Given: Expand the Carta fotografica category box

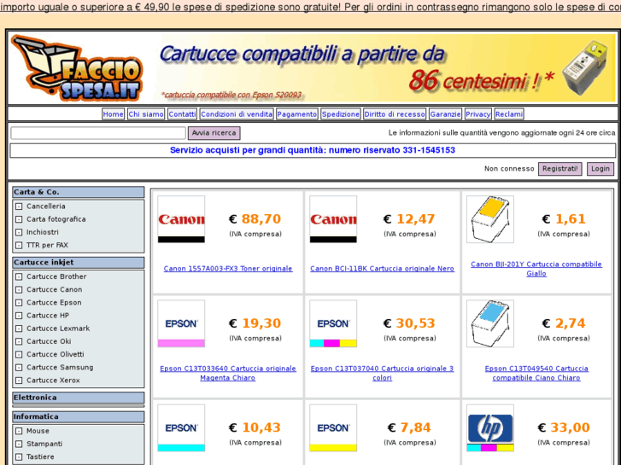Looking at the screenshot, I should (x=19, y=219).
